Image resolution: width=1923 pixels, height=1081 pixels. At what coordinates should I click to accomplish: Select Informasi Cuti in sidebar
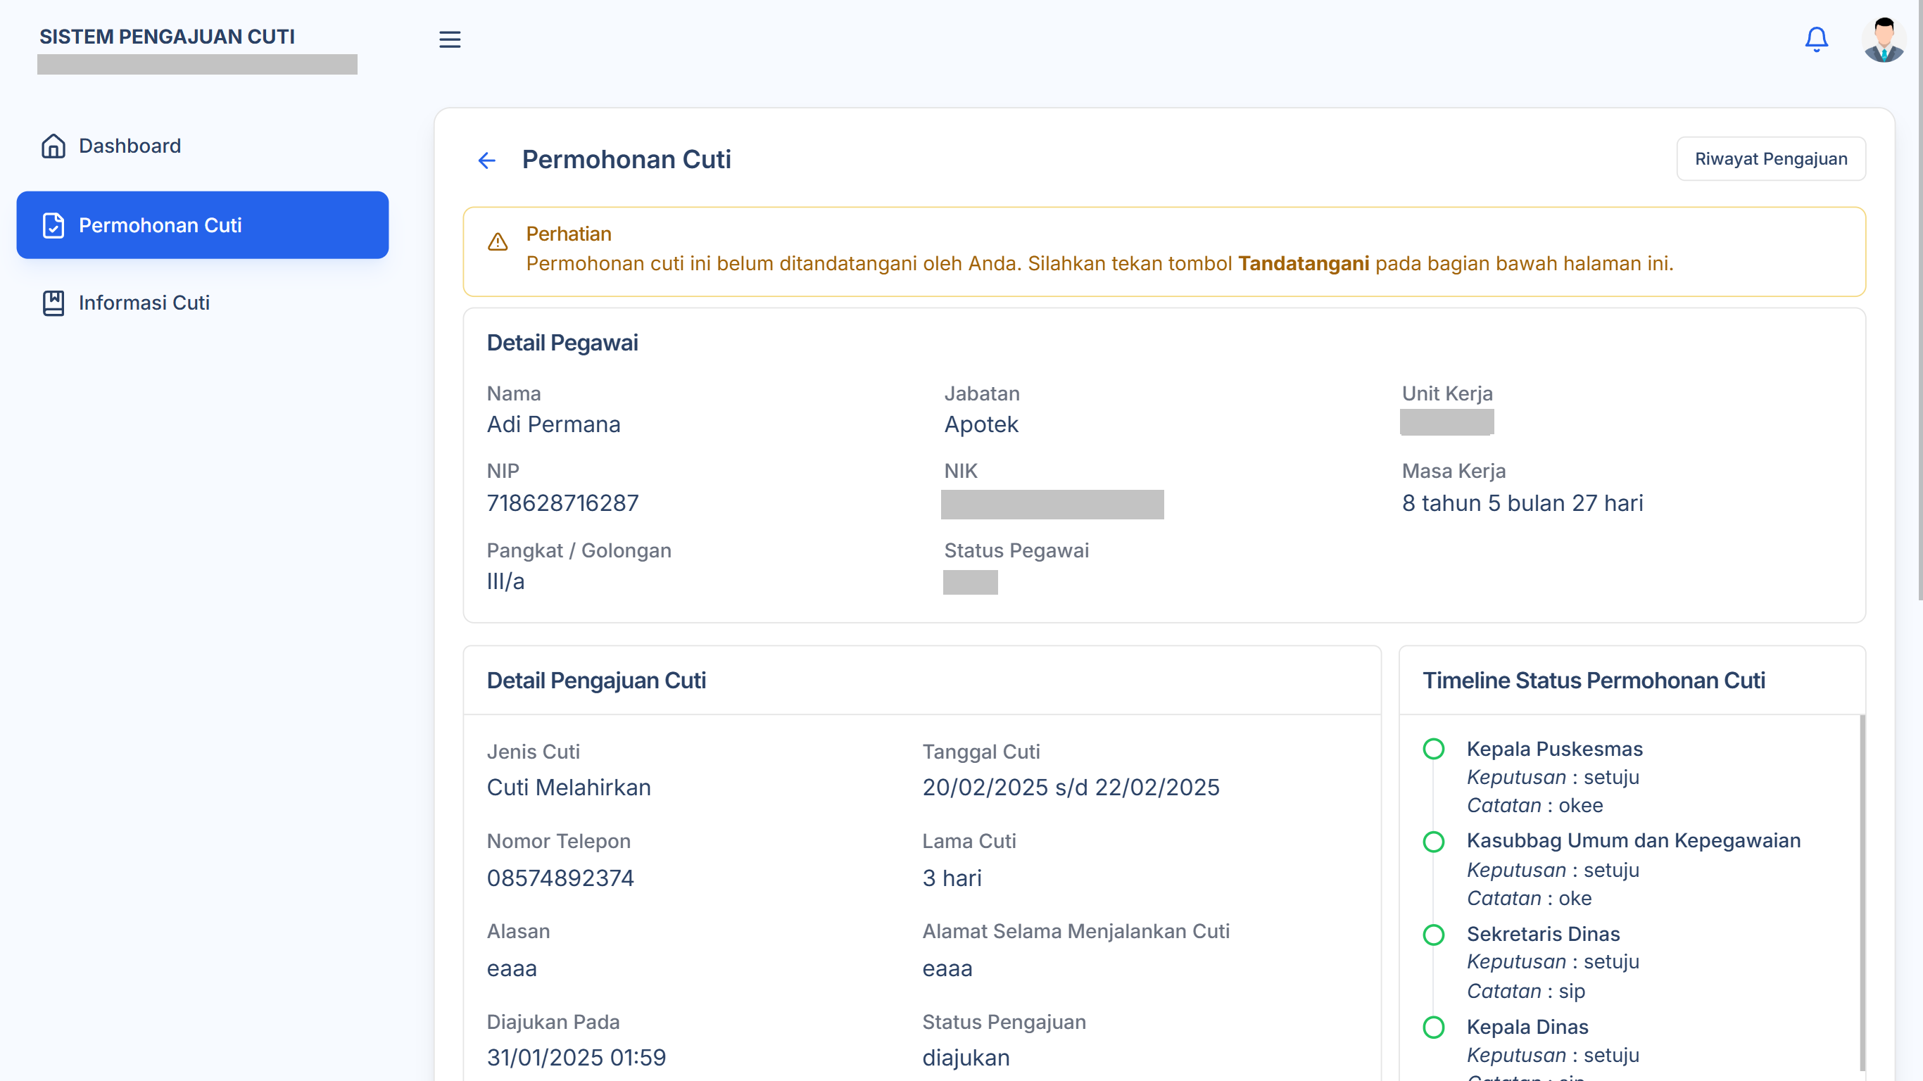[x=144, y=303]
